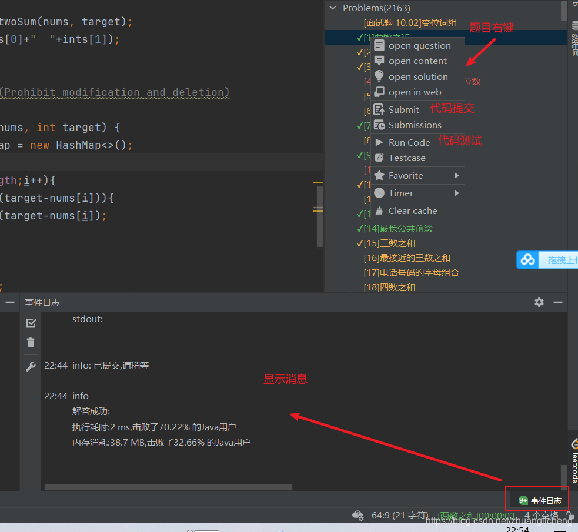
Task: Click the taskbar clock showing 22:54
Action: point(517,529)
